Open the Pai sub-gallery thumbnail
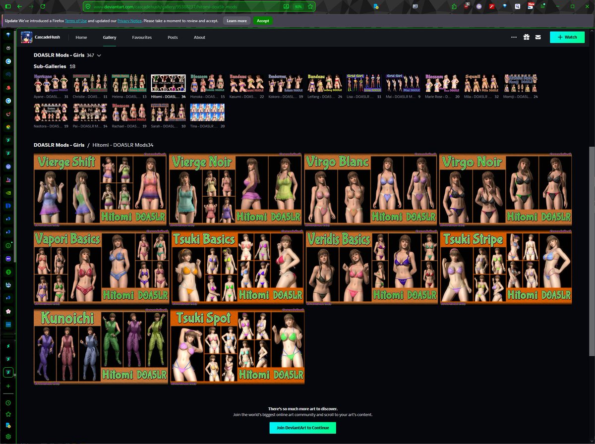This screenshot has height=444, width=595. point(90,112)
